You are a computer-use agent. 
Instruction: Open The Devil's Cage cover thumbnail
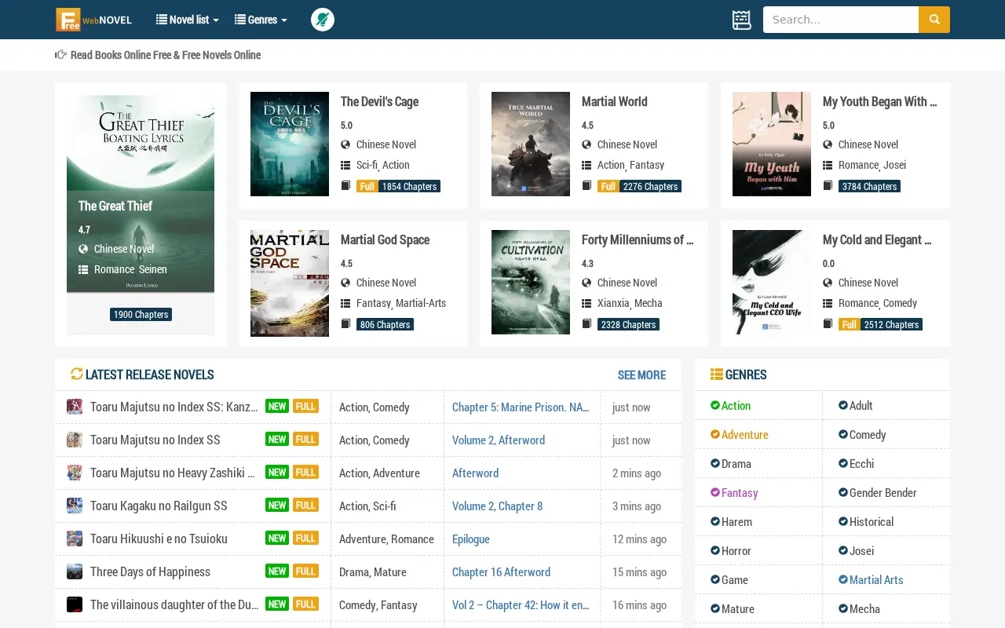290,144
